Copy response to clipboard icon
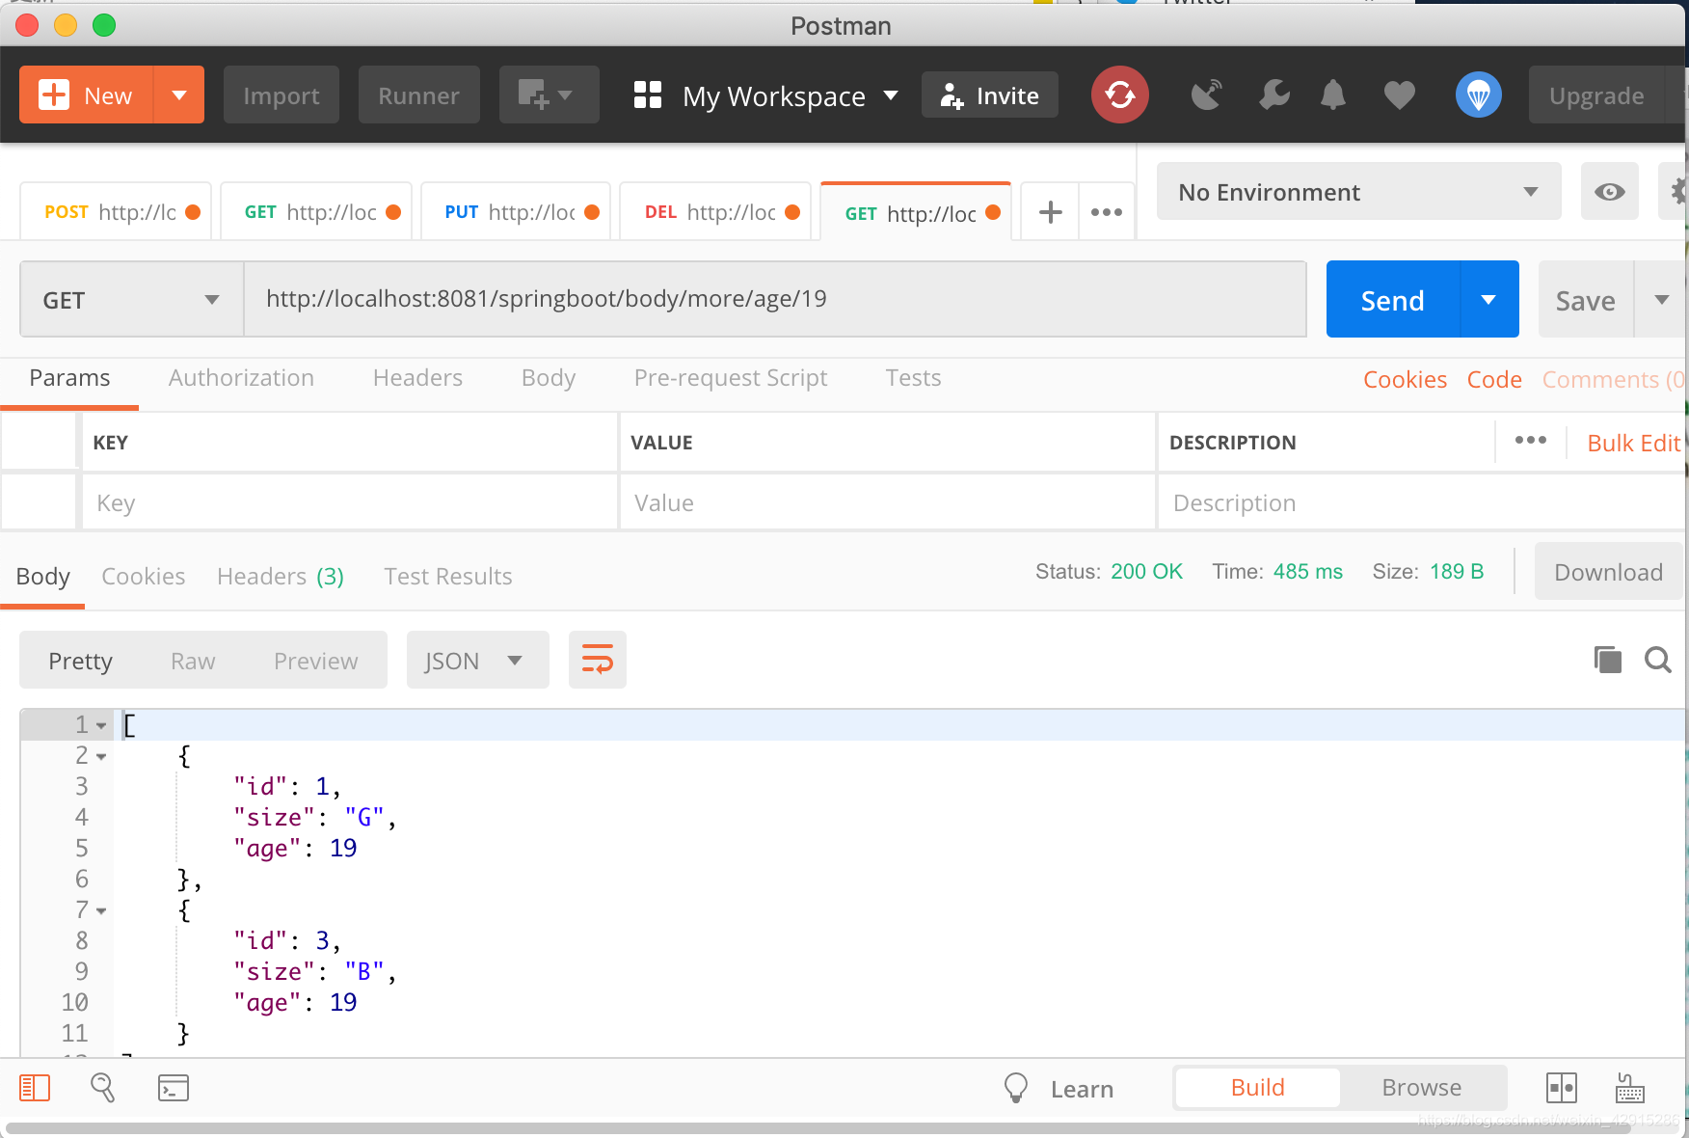This screenshot has height=1138, width=1689. point(1607,660)
